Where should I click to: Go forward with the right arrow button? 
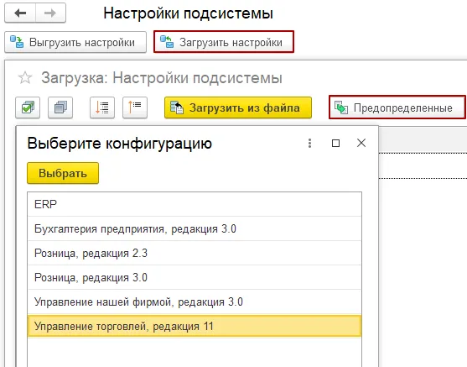(x=50, y=13)
